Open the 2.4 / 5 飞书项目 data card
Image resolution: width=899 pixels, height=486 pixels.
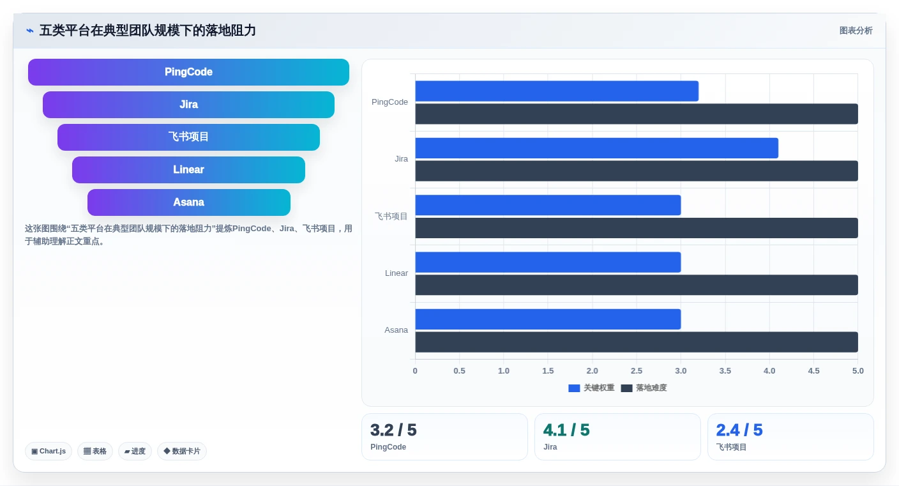coord(790,437)
